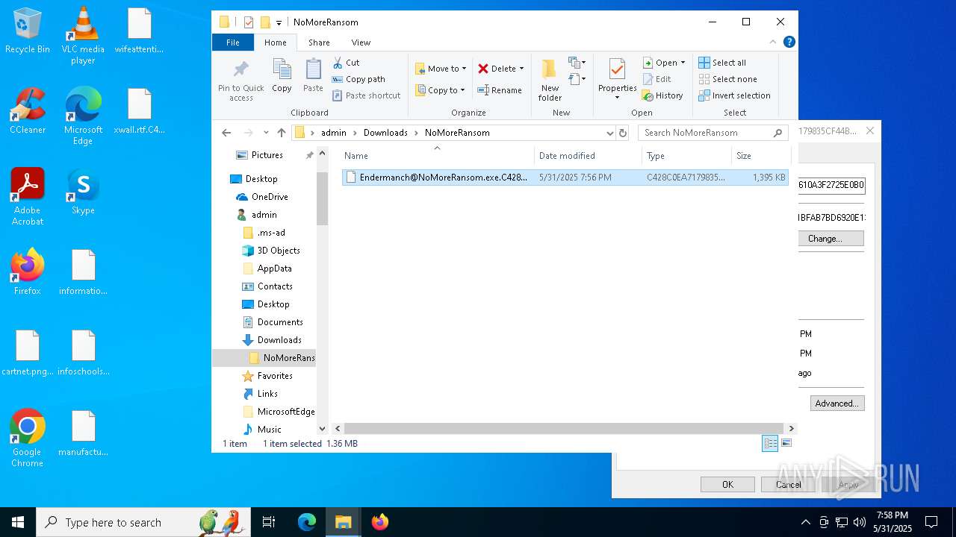Open Microsoft Edge from taskbar
956x537 pixels.
pos(307,522)
